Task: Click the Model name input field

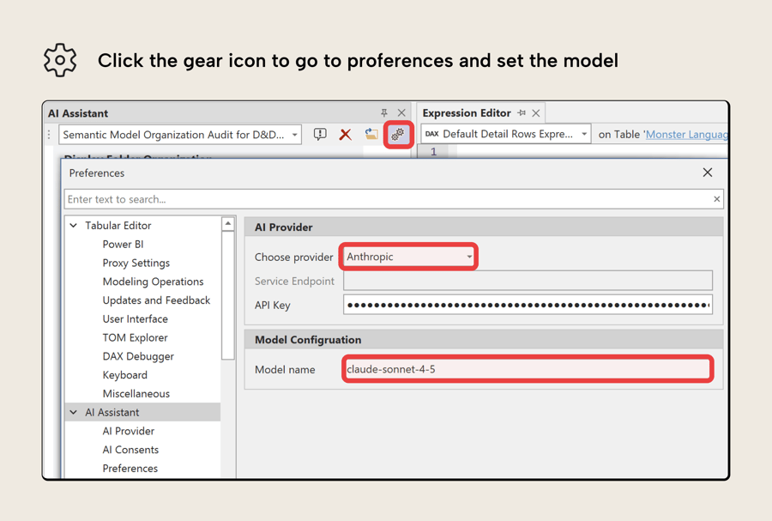Action: pos(527,368)
